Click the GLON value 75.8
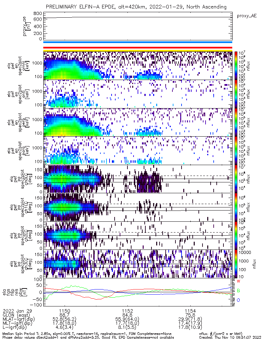 (x=190, y=315)
